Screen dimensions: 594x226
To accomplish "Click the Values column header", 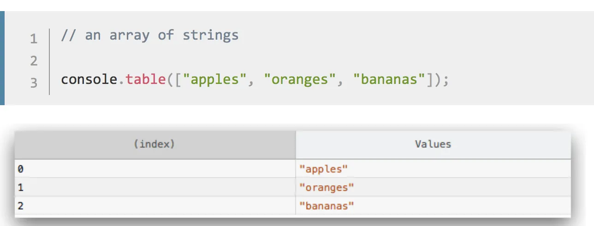I will pyautogui.click(x=433, y=144).
